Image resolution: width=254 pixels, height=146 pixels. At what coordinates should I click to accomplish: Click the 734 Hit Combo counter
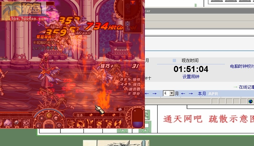point(111,27)
